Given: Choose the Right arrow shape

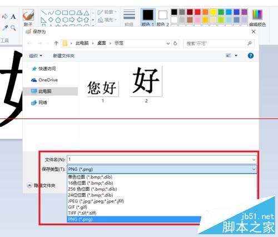Looking at the screenshot, I should [x=72, y=19].
